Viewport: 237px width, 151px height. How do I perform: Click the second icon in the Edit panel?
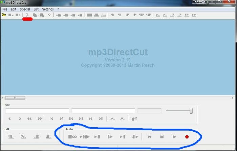click(23, 136)
